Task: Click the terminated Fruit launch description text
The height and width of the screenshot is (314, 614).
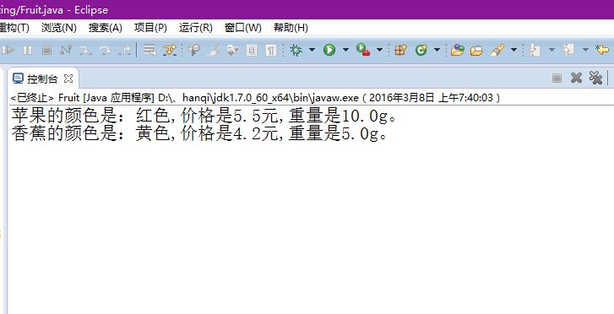Action: [255, 97]
